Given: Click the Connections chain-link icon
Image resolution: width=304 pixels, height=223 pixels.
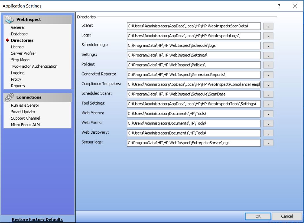Looking at the screenshot, I should point(10,97).
